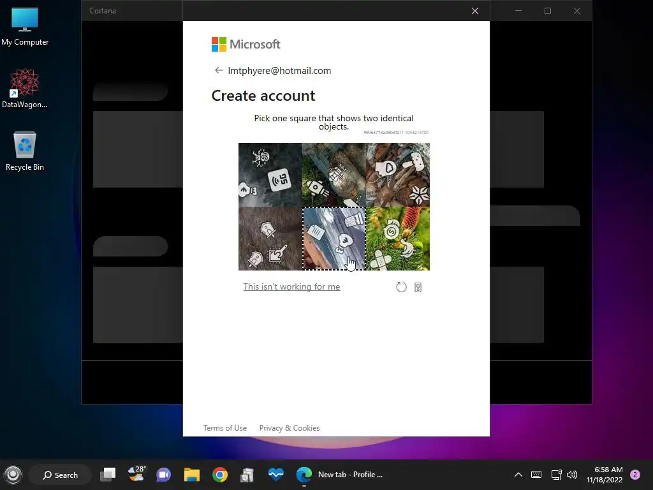
Task: Close the Cortana window
Action: (576, 11)
